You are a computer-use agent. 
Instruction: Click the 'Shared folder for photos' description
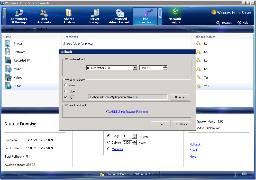[79, 44]
